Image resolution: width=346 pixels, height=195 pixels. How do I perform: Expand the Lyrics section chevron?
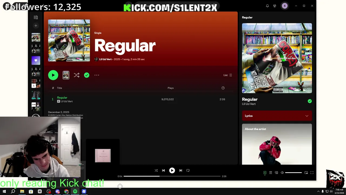(307, 116)
